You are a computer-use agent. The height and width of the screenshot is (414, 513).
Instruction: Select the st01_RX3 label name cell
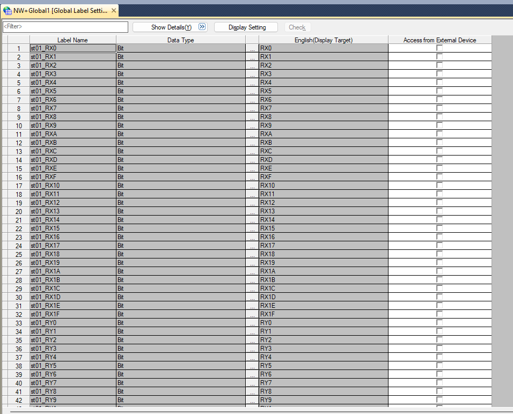pos(72,74)
